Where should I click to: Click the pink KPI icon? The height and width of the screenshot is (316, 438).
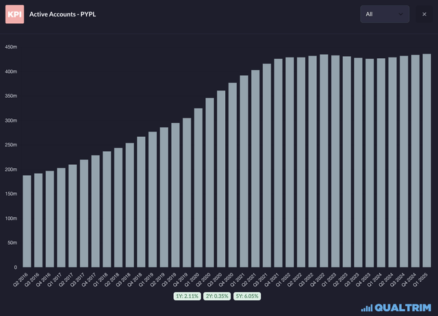tap(14, 14)
